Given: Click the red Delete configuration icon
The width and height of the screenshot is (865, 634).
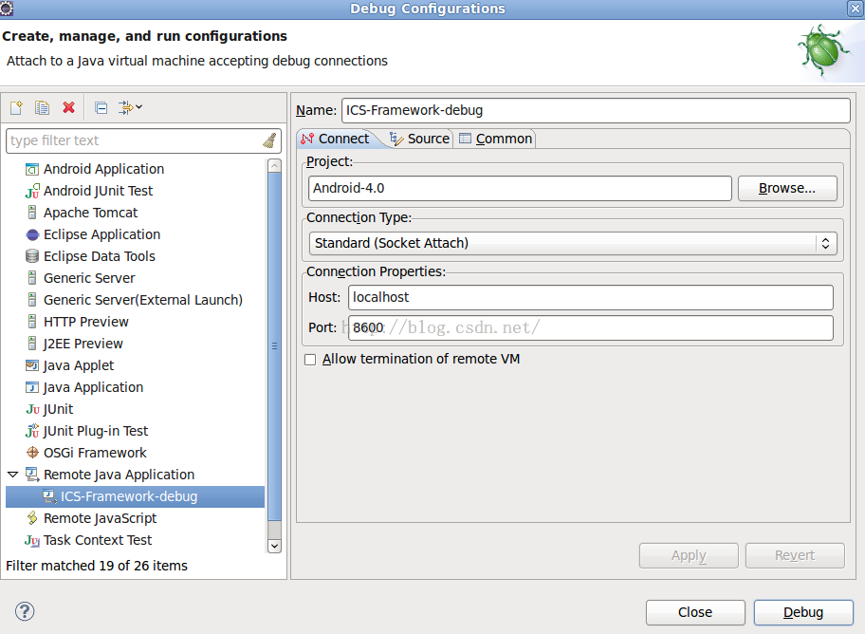Looking at the screenshot, I should click(x=68, y=108).
